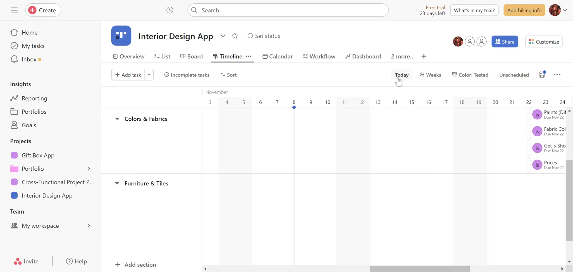The image size is (573, 272).
Task: Open the hamburger sidebar menu
Action: 14,10
